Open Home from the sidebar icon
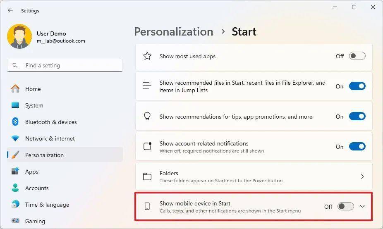This screenshot has height=229, width=383. pos(15,88)
